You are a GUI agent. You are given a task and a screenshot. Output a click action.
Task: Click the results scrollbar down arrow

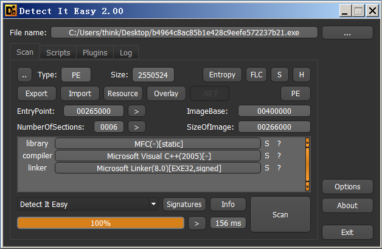tap(307, 186)
